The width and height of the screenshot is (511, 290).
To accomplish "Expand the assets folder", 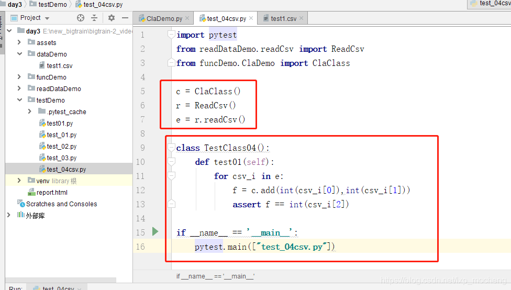I will 19,42.
